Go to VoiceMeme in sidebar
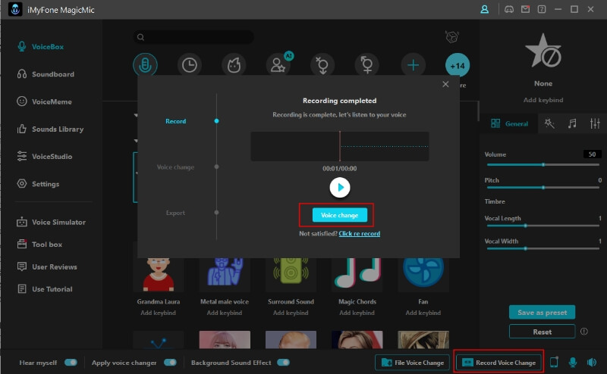The image size is (607, 374). (x=45, y=101)
